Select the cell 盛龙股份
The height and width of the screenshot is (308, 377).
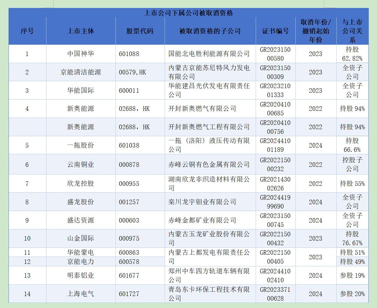[x=81, y=202]
